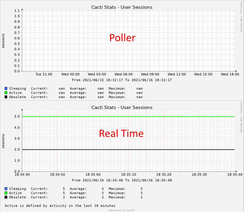This screenshot has height=212, width=244.
Task: Select the Poller graph title text
Action: click(122, 7)
